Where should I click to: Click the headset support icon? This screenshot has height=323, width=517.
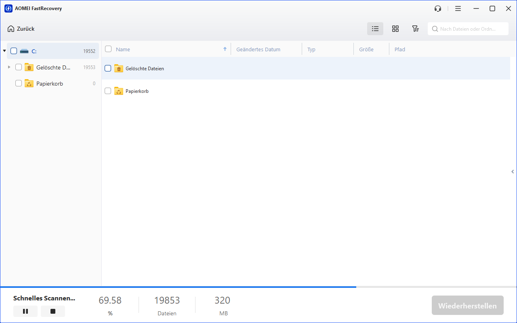pos(437,8)
